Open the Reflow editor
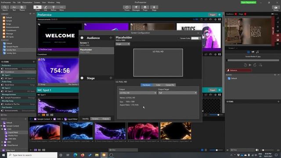 tap(54, 8)
